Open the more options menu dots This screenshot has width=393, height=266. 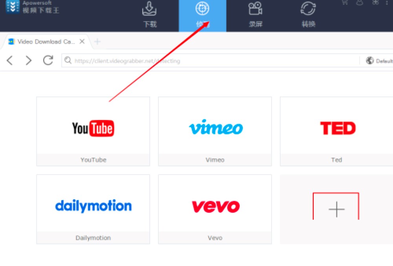(387, 2)
